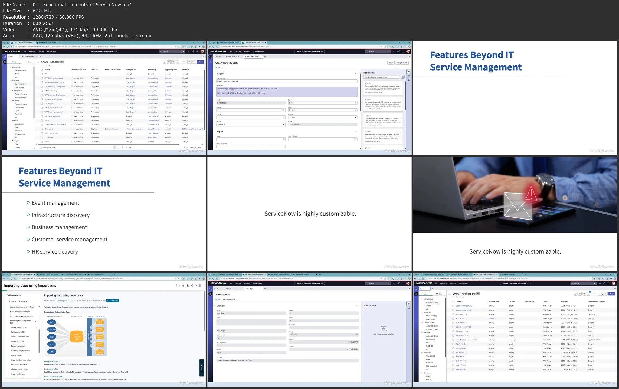The image size is (619, 389).
Task: Open the list settings gear in the CMDB - Services frame
Action: [x=169, y=62]
